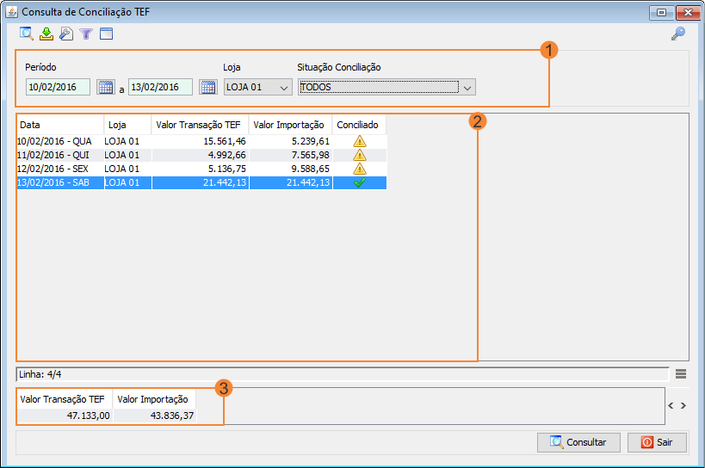Open the calendar picker for start date
This screenshot has width=705, height=468.
(106, 87)
